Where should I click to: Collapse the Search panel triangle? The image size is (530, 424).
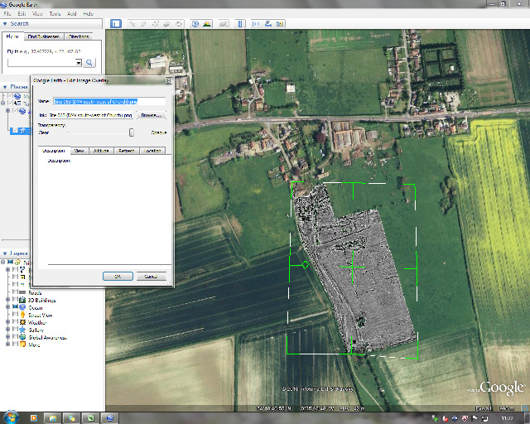point(5,24)
